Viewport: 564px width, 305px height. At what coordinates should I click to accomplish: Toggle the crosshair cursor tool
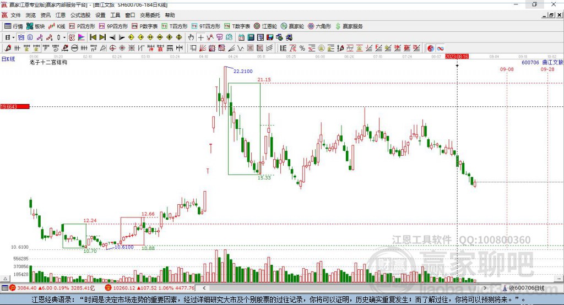click(200, 37)
